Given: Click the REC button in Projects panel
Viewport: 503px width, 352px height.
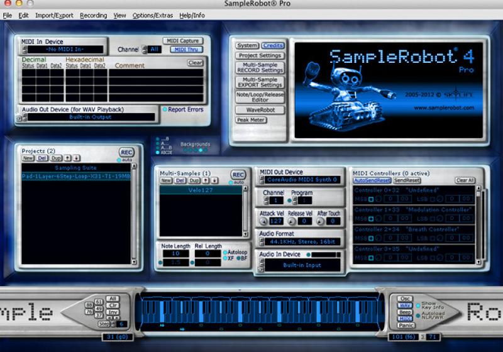Looking at the screenshot, I should tap(126, 152).
